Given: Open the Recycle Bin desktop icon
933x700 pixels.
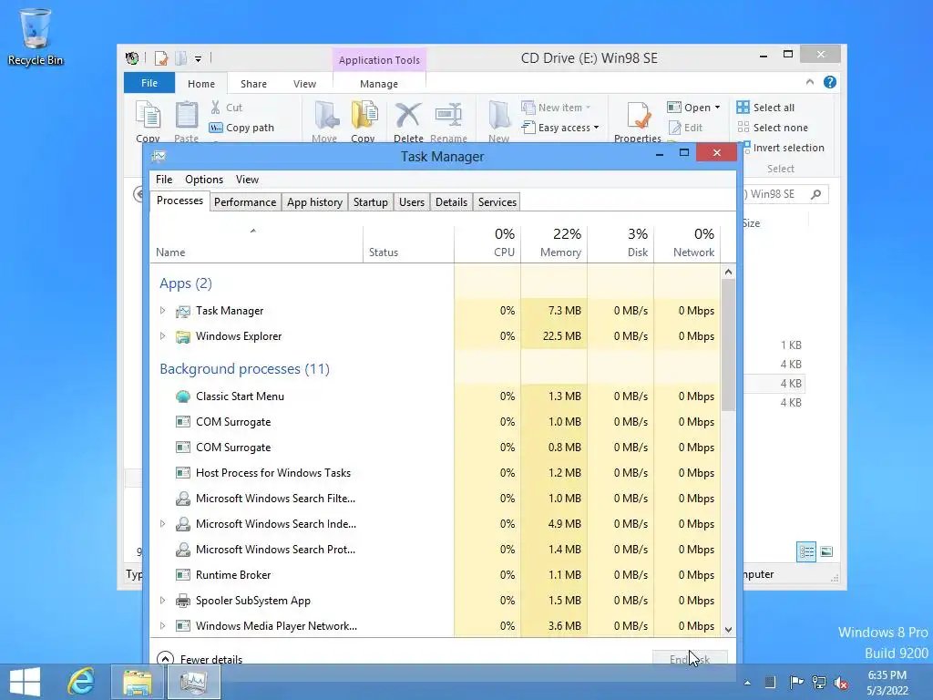Looking at the screenshot, I should point(36,36).
